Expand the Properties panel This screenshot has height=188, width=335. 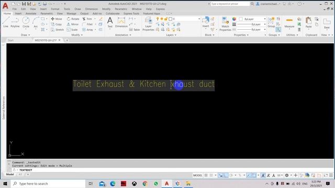(241, 35)
